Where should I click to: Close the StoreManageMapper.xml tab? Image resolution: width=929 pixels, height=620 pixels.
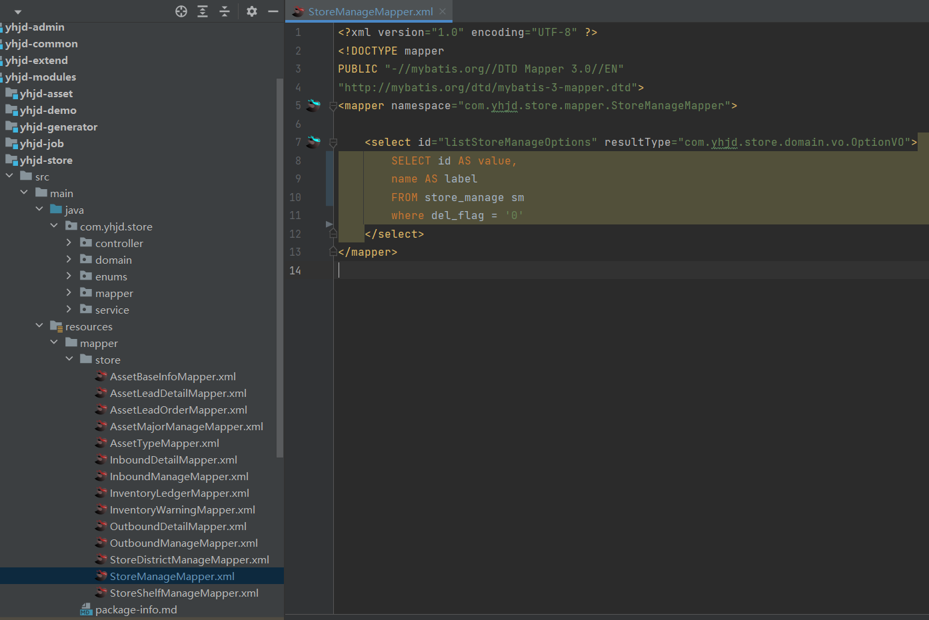tap(443, 11)
